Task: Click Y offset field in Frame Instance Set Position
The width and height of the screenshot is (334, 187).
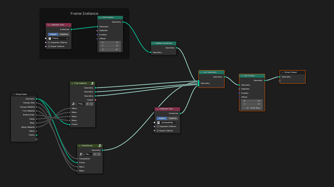Action: [110, 46]
